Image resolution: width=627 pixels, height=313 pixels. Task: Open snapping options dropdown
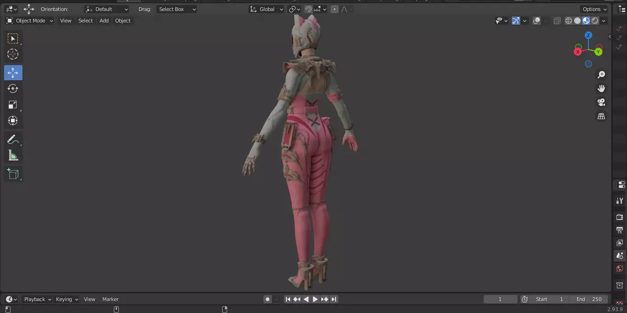[x=320, y=9]
